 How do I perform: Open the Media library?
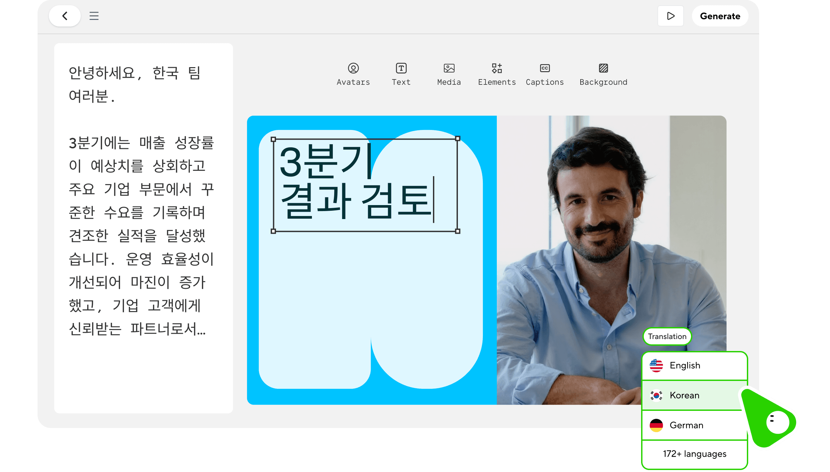[449, 74]
